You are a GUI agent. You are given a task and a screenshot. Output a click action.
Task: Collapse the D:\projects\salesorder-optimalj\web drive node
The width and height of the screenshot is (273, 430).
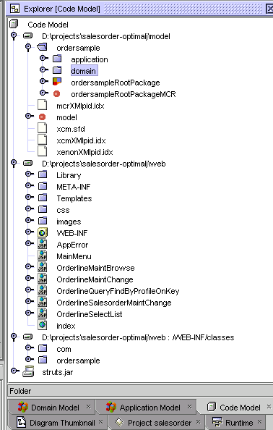[14, 164]
